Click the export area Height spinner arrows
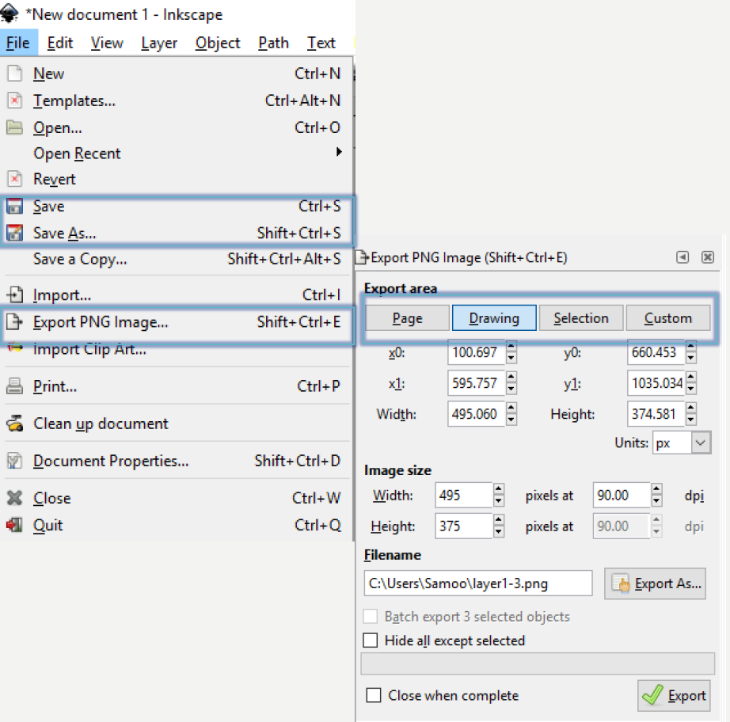The width and height of the screenshot is (730, 722). pyautogui.click(x=691, y=413)
